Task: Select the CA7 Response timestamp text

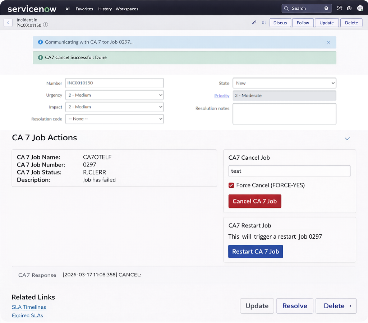Action: [90, 275]
